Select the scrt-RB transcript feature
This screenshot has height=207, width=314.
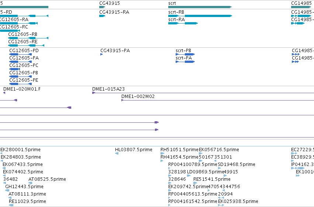pos(200,16)
